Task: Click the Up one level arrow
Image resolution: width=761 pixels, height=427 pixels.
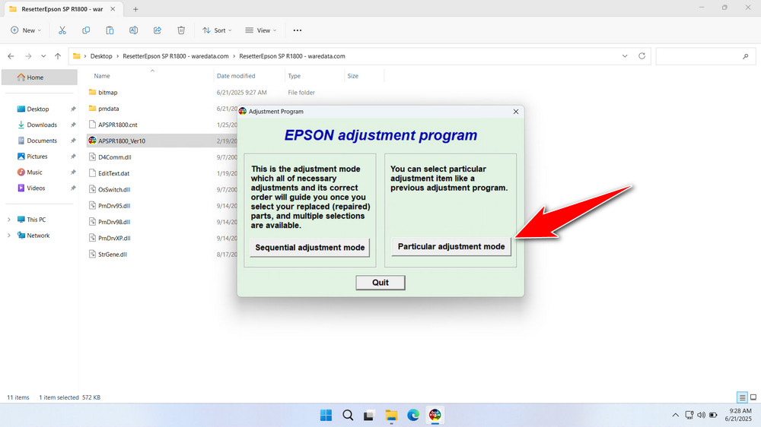Action: click(x=58, y=56)
